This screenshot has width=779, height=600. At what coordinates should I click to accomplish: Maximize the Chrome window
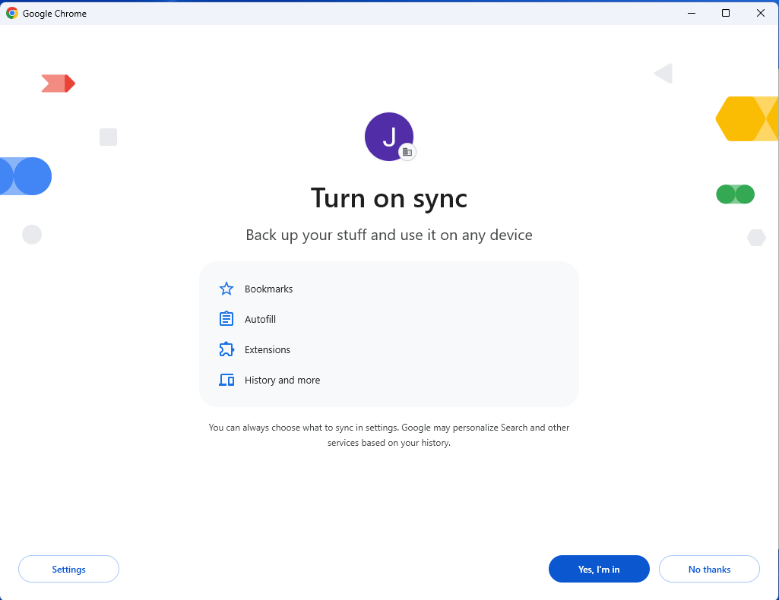pyautogui.click(x=726, y=13)
